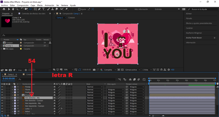Select the Puppet Pin tool

point(67,9)
